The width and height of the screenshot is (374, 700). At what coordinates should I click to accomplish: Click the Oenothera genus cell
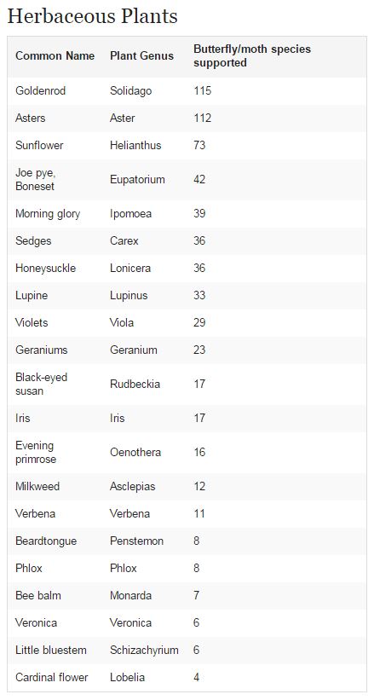click(135, 452)
